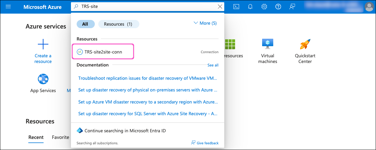Image resolution: width=376 pixels, height=150 pixels.
Task: Click See all documentation link
Action: (x=213, y=65)
